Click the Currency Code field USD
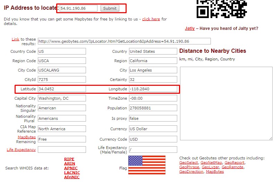The width and height of the screenshot is (274, 182). click(153, 139)
